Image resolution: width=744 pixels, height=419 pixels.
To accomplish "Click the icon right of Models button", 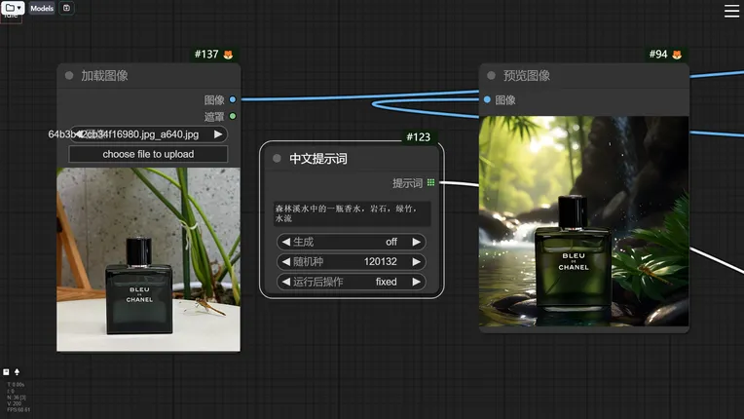I will click(x=66, y=8).
